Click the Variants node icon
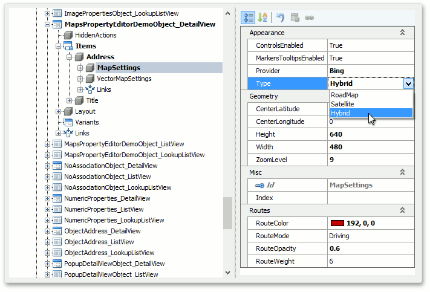This screenshot has height=292, width=430. click(68, 122)
